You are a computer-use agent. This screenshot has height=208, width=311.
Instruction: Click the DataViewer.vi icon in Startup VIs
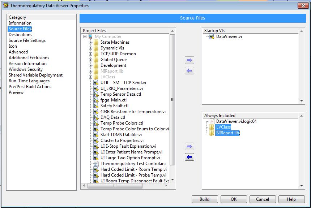[212, 36]
